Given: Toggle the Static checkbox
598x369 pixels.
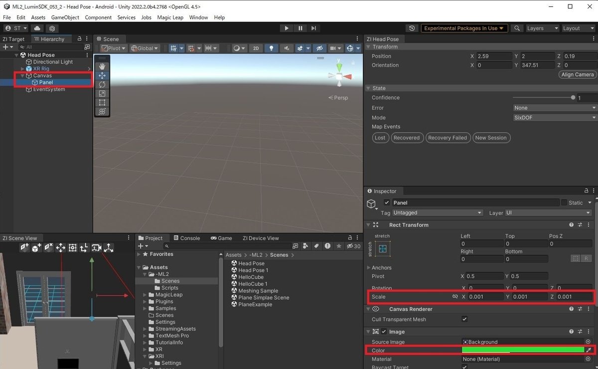Looking at the screenshot, I should (564, 203).
